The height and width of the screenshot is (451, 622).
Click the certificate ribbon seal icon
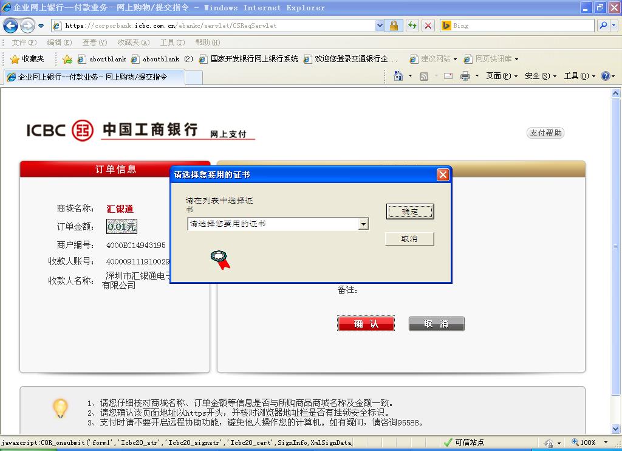click(220, 260)
